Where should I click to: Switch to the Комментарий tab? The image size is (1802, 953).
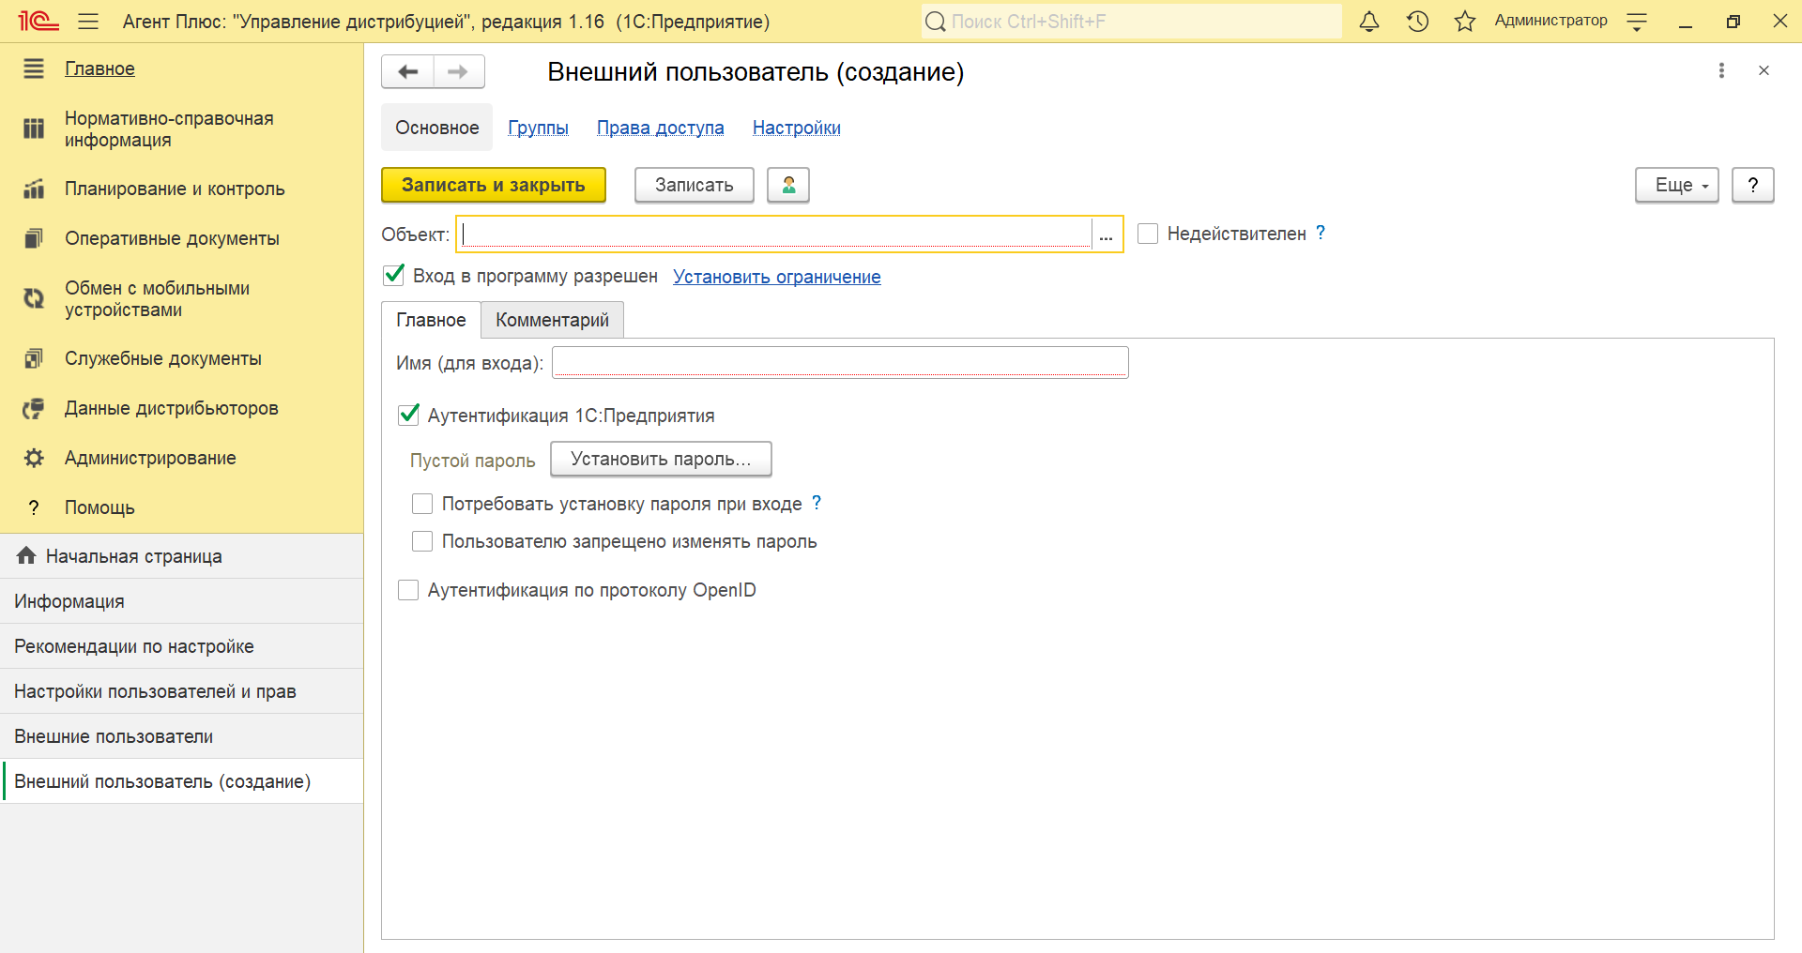point(552,320)
